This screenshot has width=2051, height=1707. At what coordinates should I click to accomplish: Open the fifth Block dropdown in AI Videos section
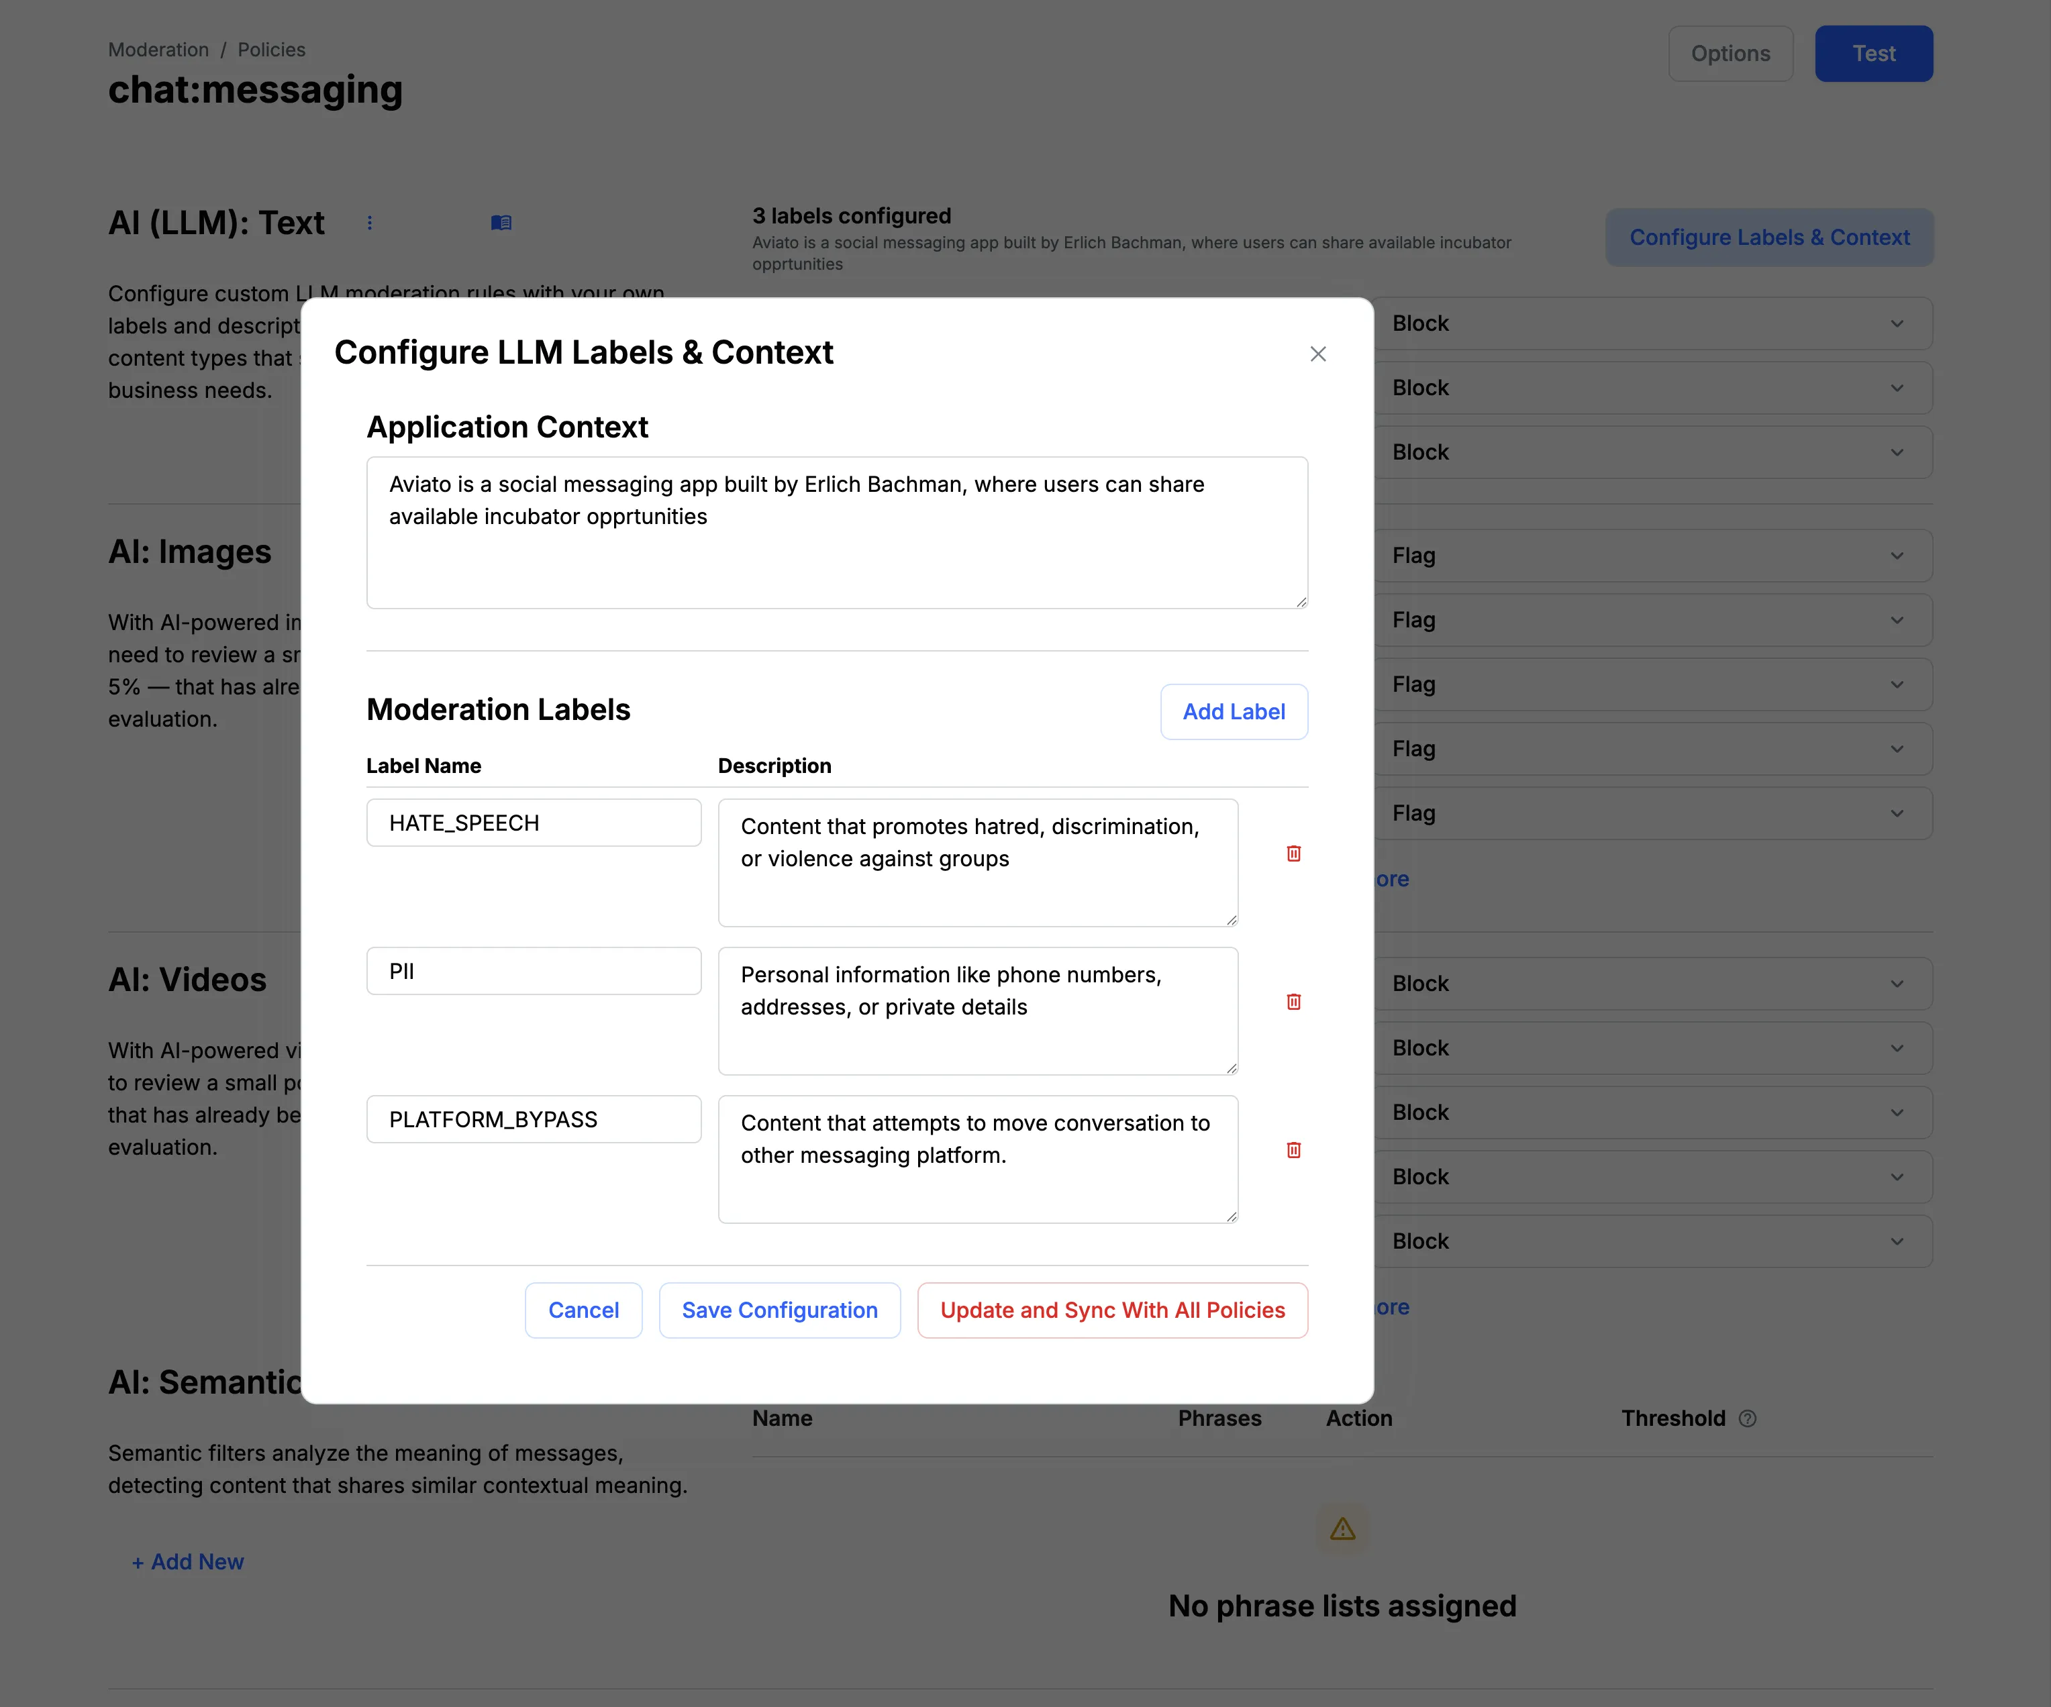pyautogui.click(x=1652, y=1241)
